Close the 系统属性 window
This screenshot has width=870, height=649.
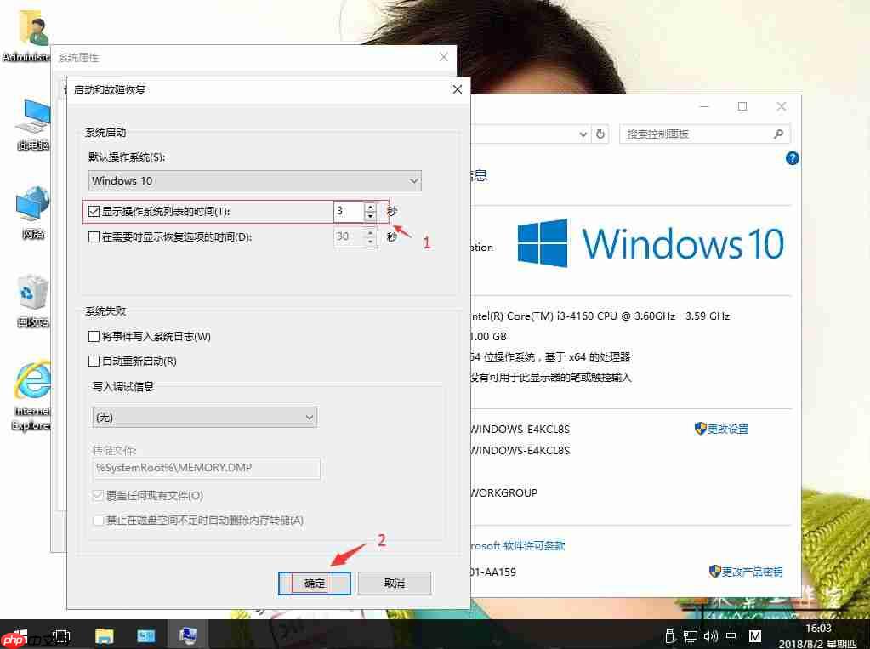[x=443, y=57]
